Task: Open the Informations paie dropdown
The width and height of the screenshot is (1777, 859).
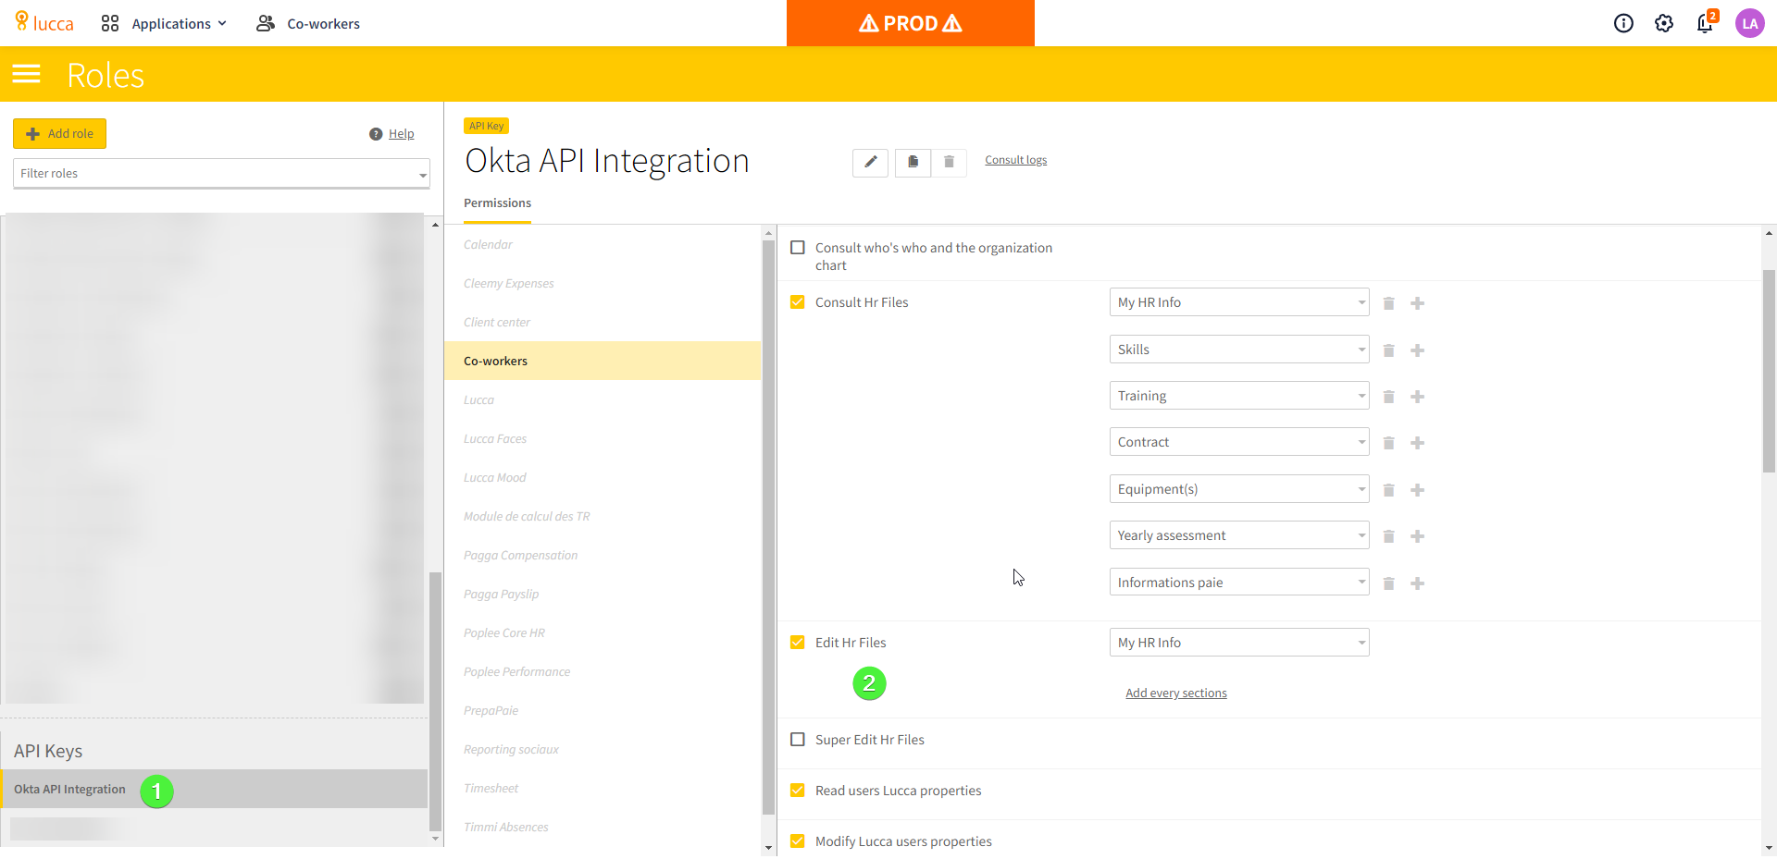Action: coord(1239,583)
